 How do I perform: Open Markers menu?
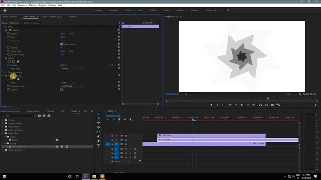[32, 5]
